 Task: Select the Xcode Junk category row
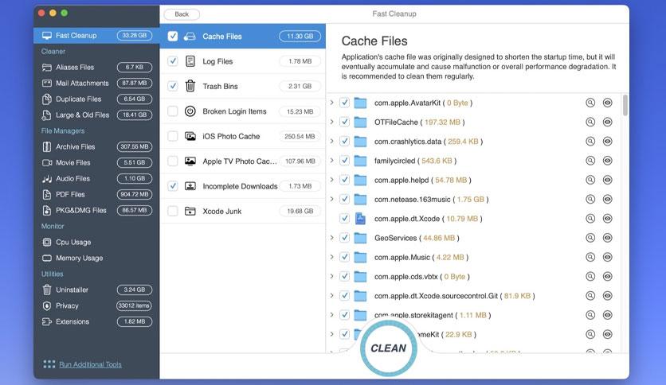tap(242, 211)
